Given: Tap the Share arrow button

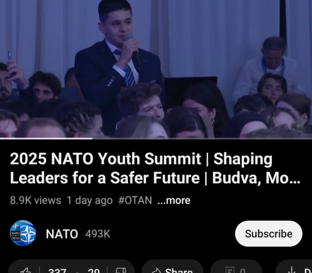Looking at the screenshot, I should pyautogui.click(x=156, y=271).
